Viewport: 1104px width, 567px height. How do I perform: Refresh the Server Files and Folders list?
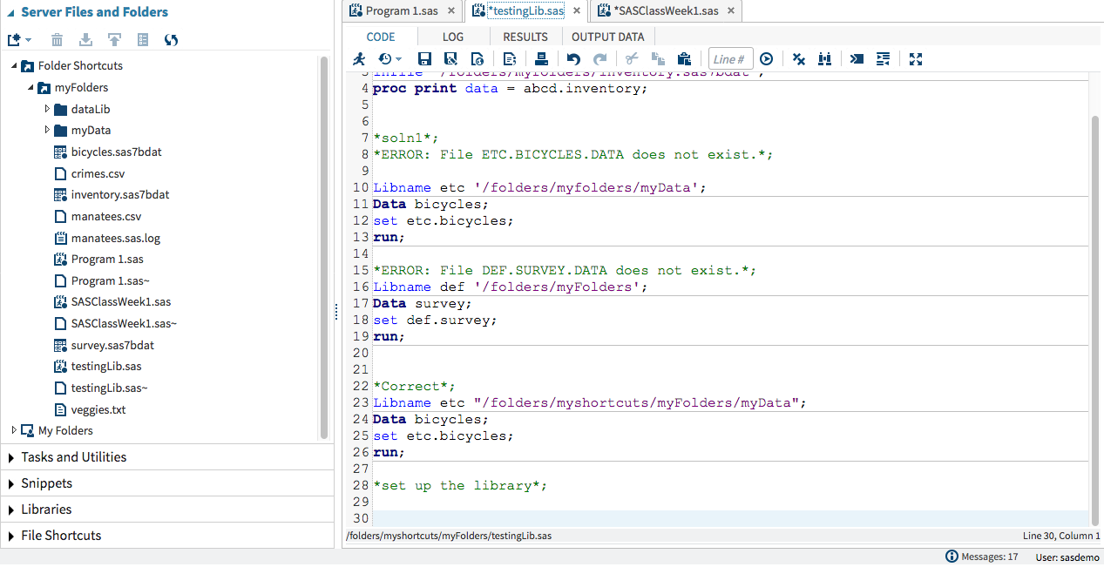[x=172, y=40]
